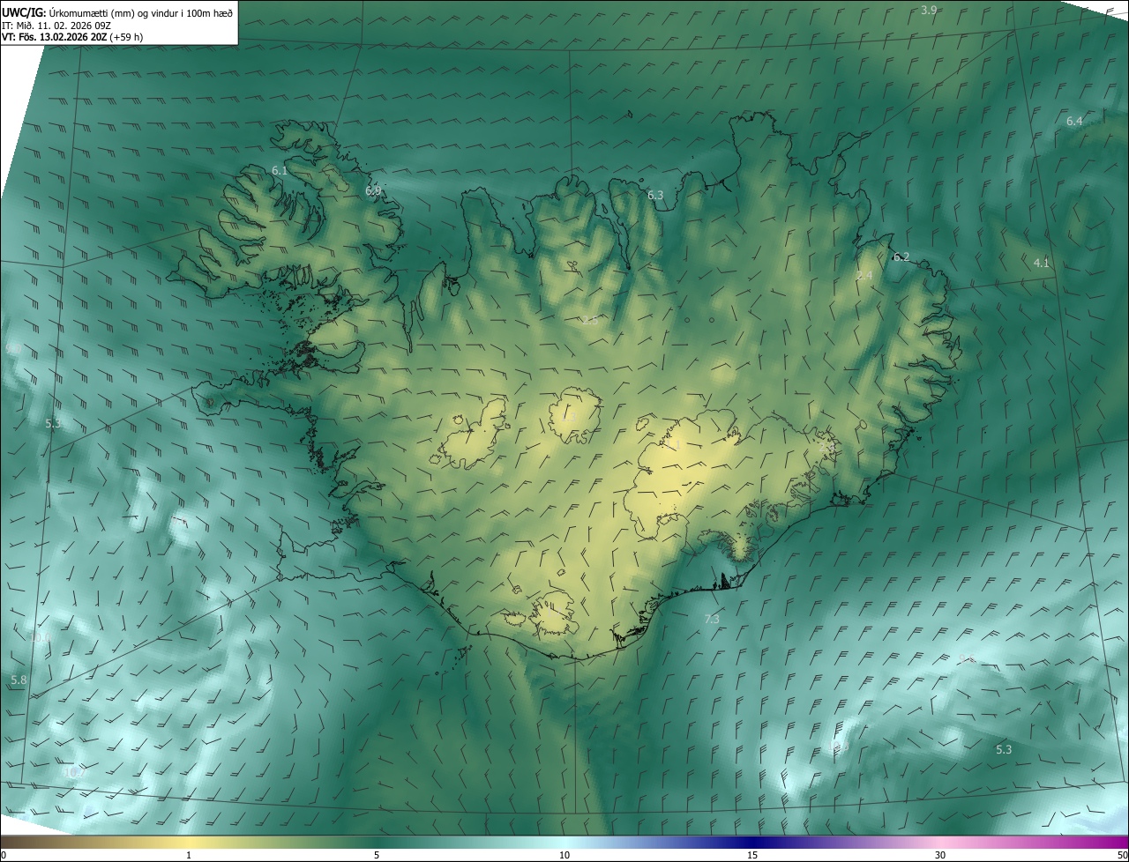
Task: Click the yellow section of the color scale
Action: 189,843
